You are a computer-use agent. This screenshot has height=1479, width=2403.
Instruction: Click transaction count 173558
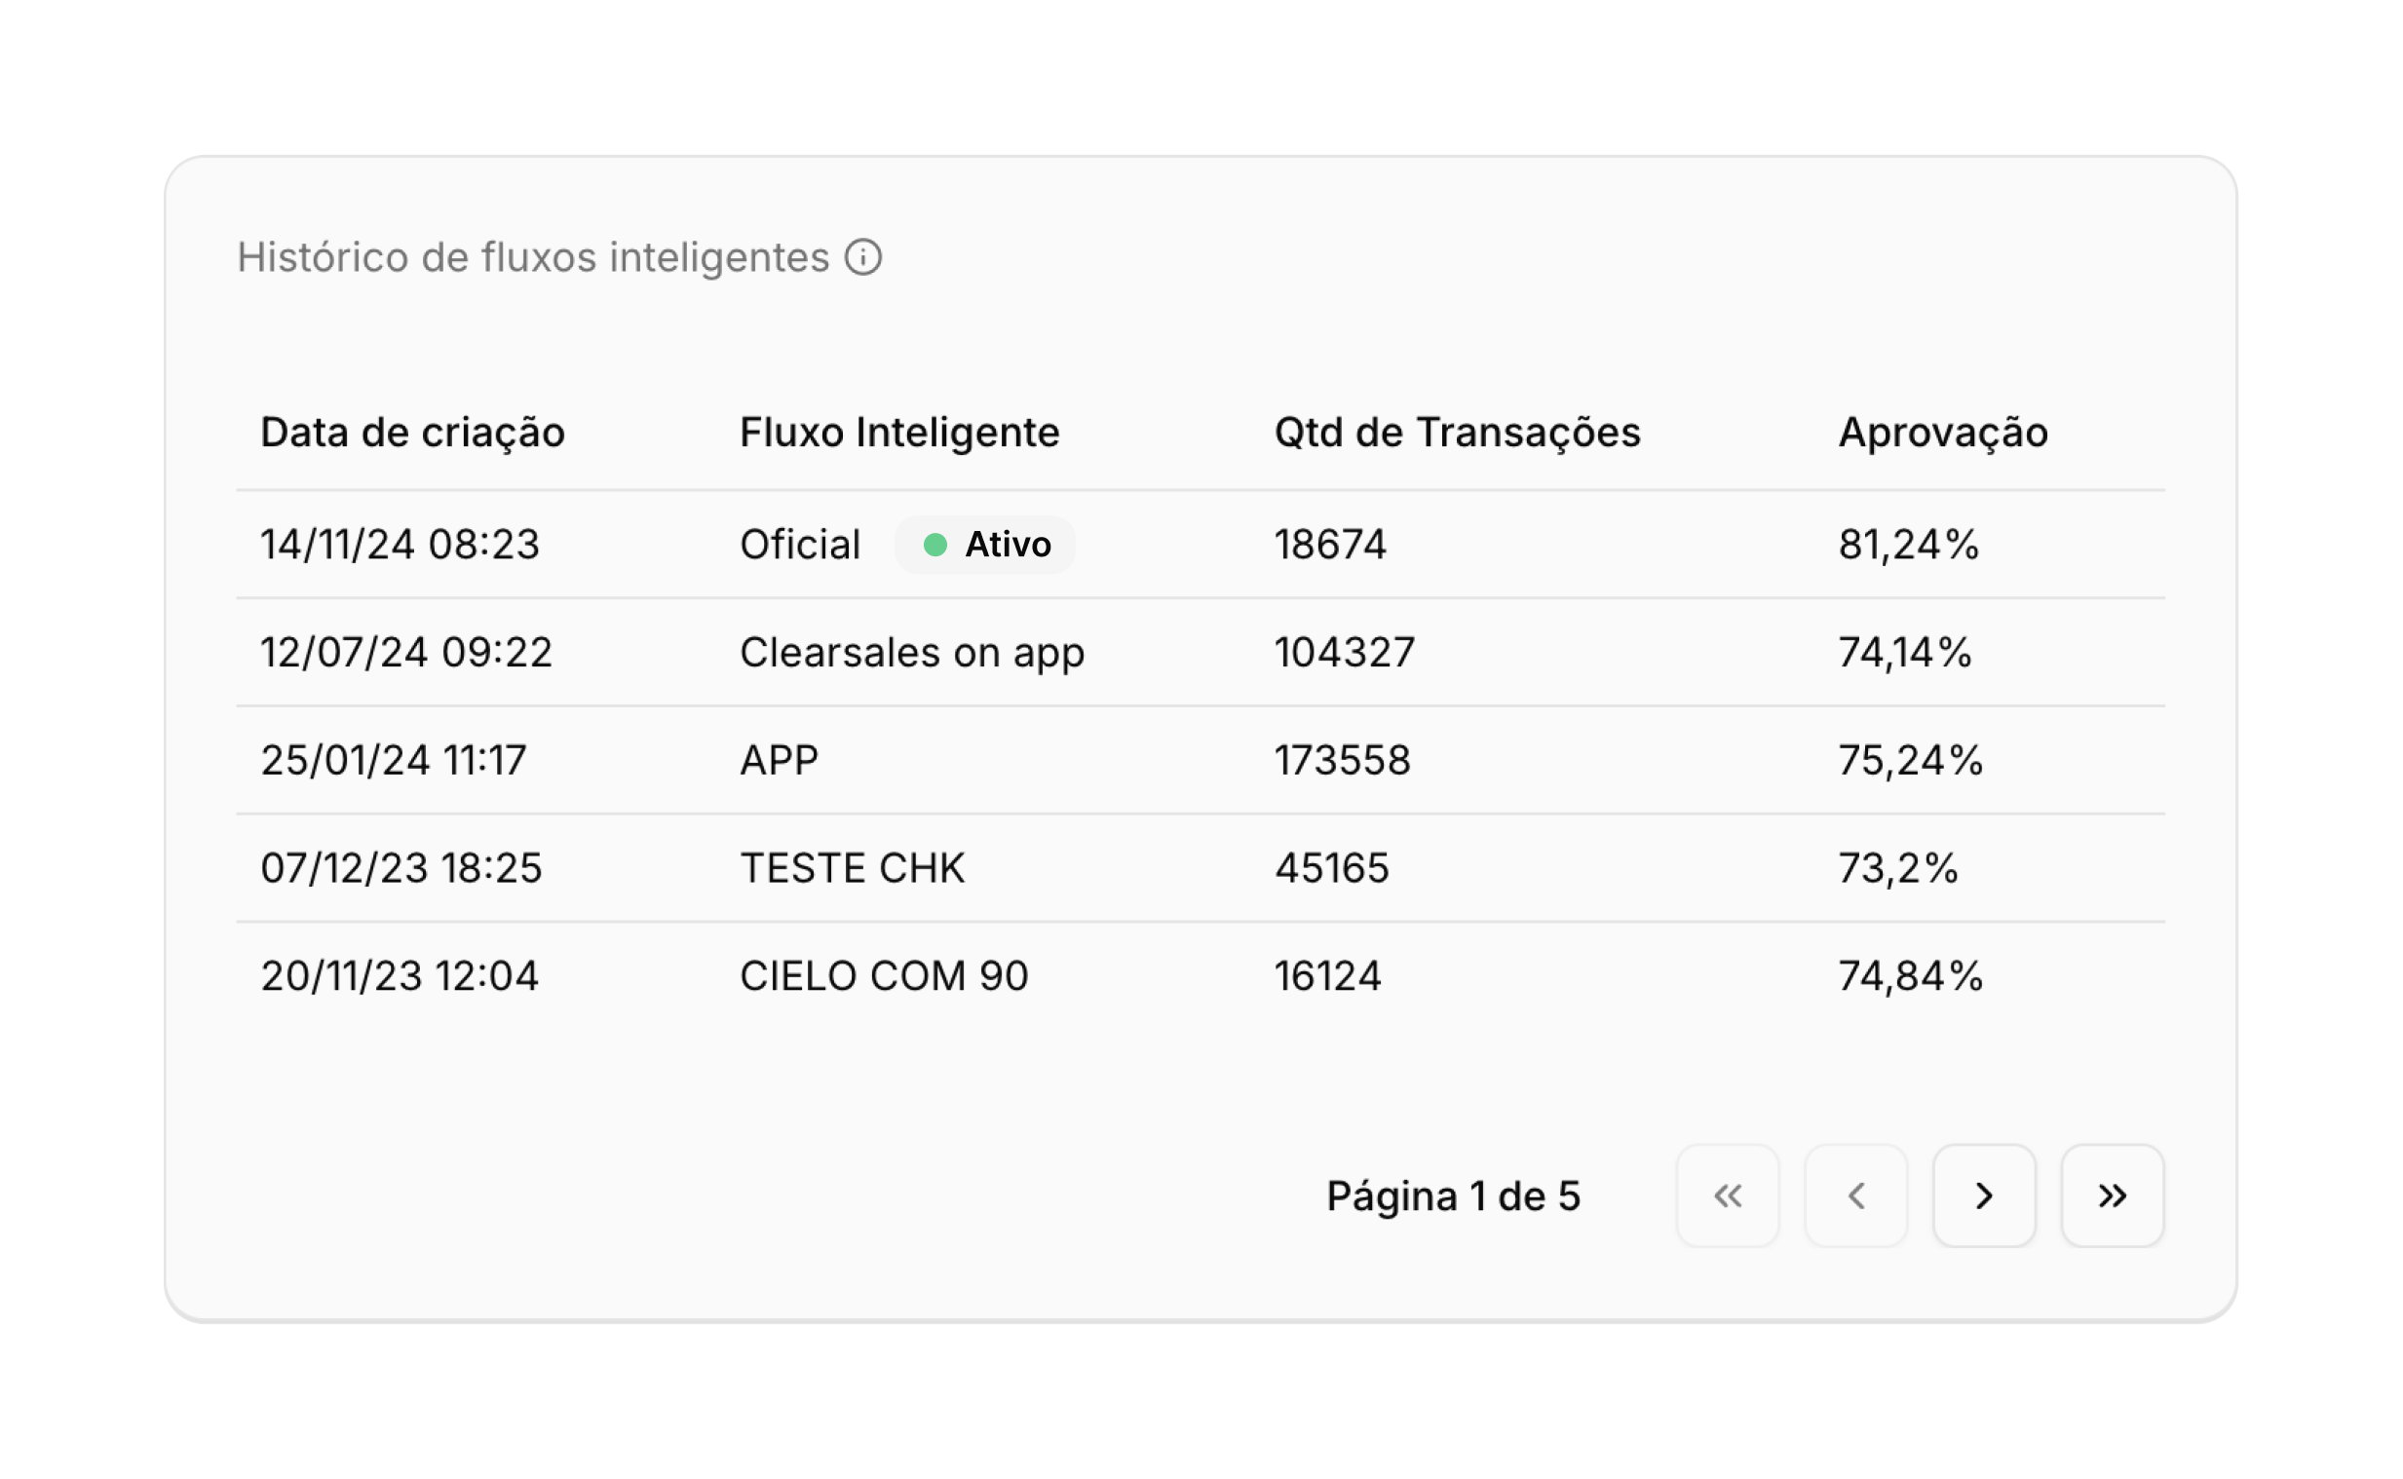click(1342, 760)
